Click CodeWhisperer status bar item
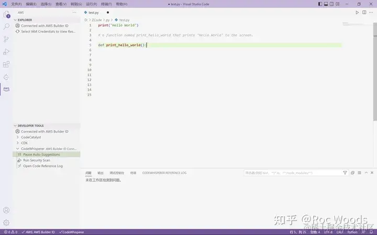 click(x=71, y=232)
